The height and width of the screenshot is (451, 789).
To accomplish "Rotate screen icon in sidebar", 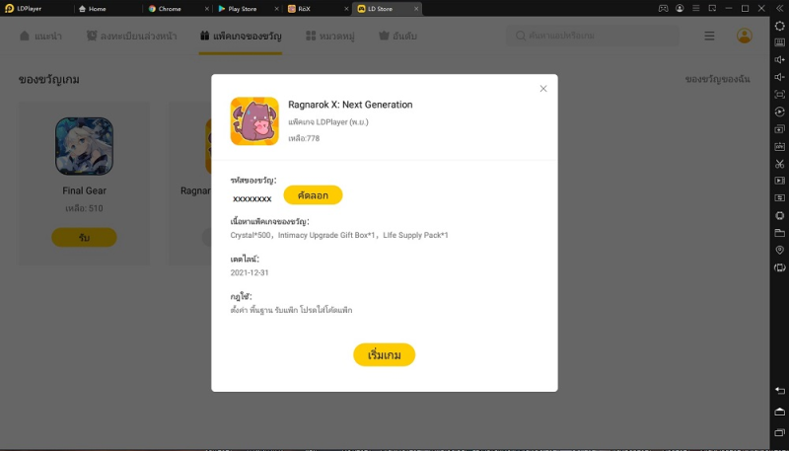I will pos(779,267).
